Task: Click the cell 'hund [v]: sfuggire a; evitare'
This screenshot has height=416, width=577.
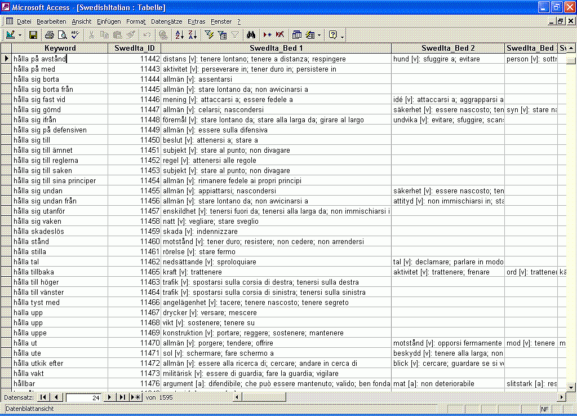Action: click(x=448, y=59)
